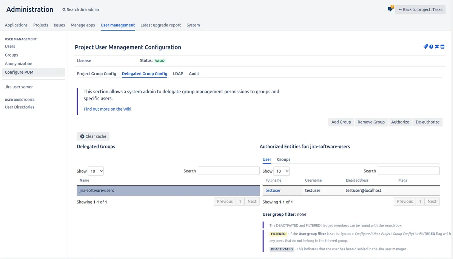Open Anonymization in the sidebar
Viewport: 453px width, 259px height.
(x=18, y=64)
